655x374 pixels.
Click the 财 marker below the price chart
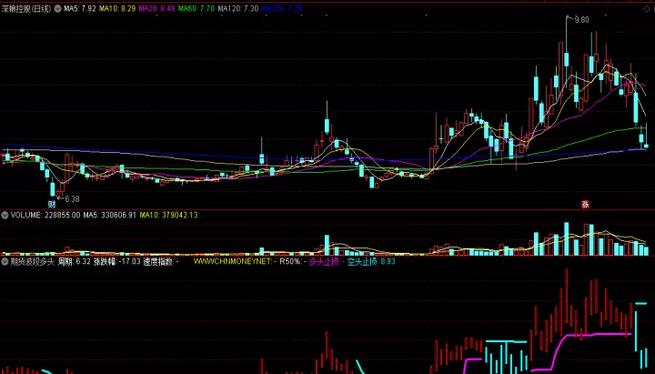coord(51,205)
